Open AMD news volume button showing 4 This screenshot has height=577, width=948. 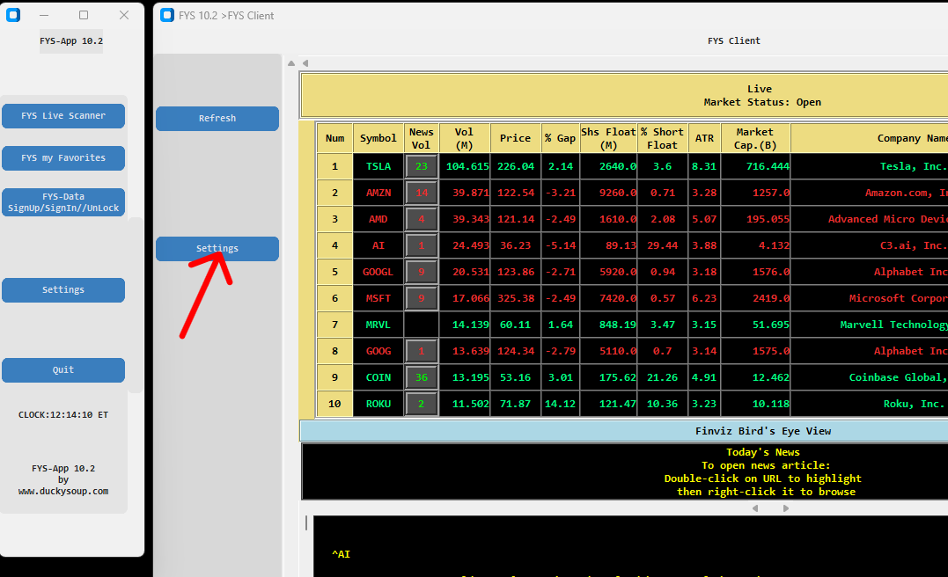click(x=422, y=219)
